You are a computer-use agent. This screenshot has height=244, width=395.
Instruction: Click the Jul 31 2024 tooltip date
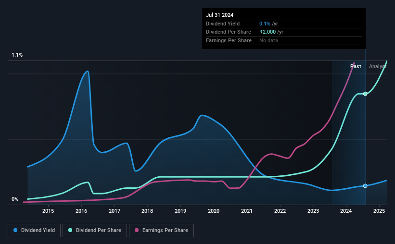220,15
